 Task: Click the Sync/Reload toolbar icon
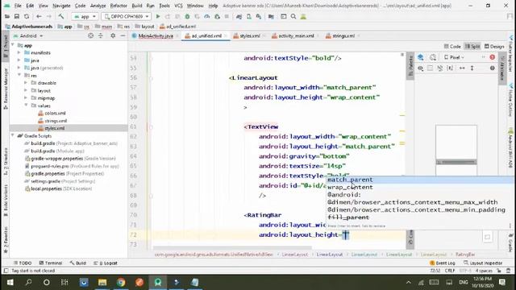tap(27, 16)
